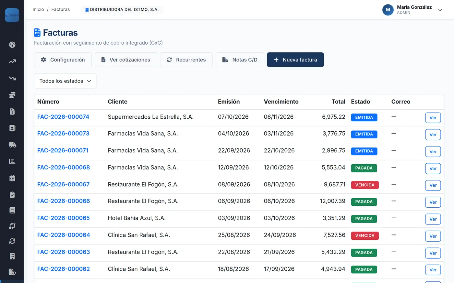Click the María González avatar circle
This screenshot has width=454, height=283.
pyautogui.click(x=388, y=10)
